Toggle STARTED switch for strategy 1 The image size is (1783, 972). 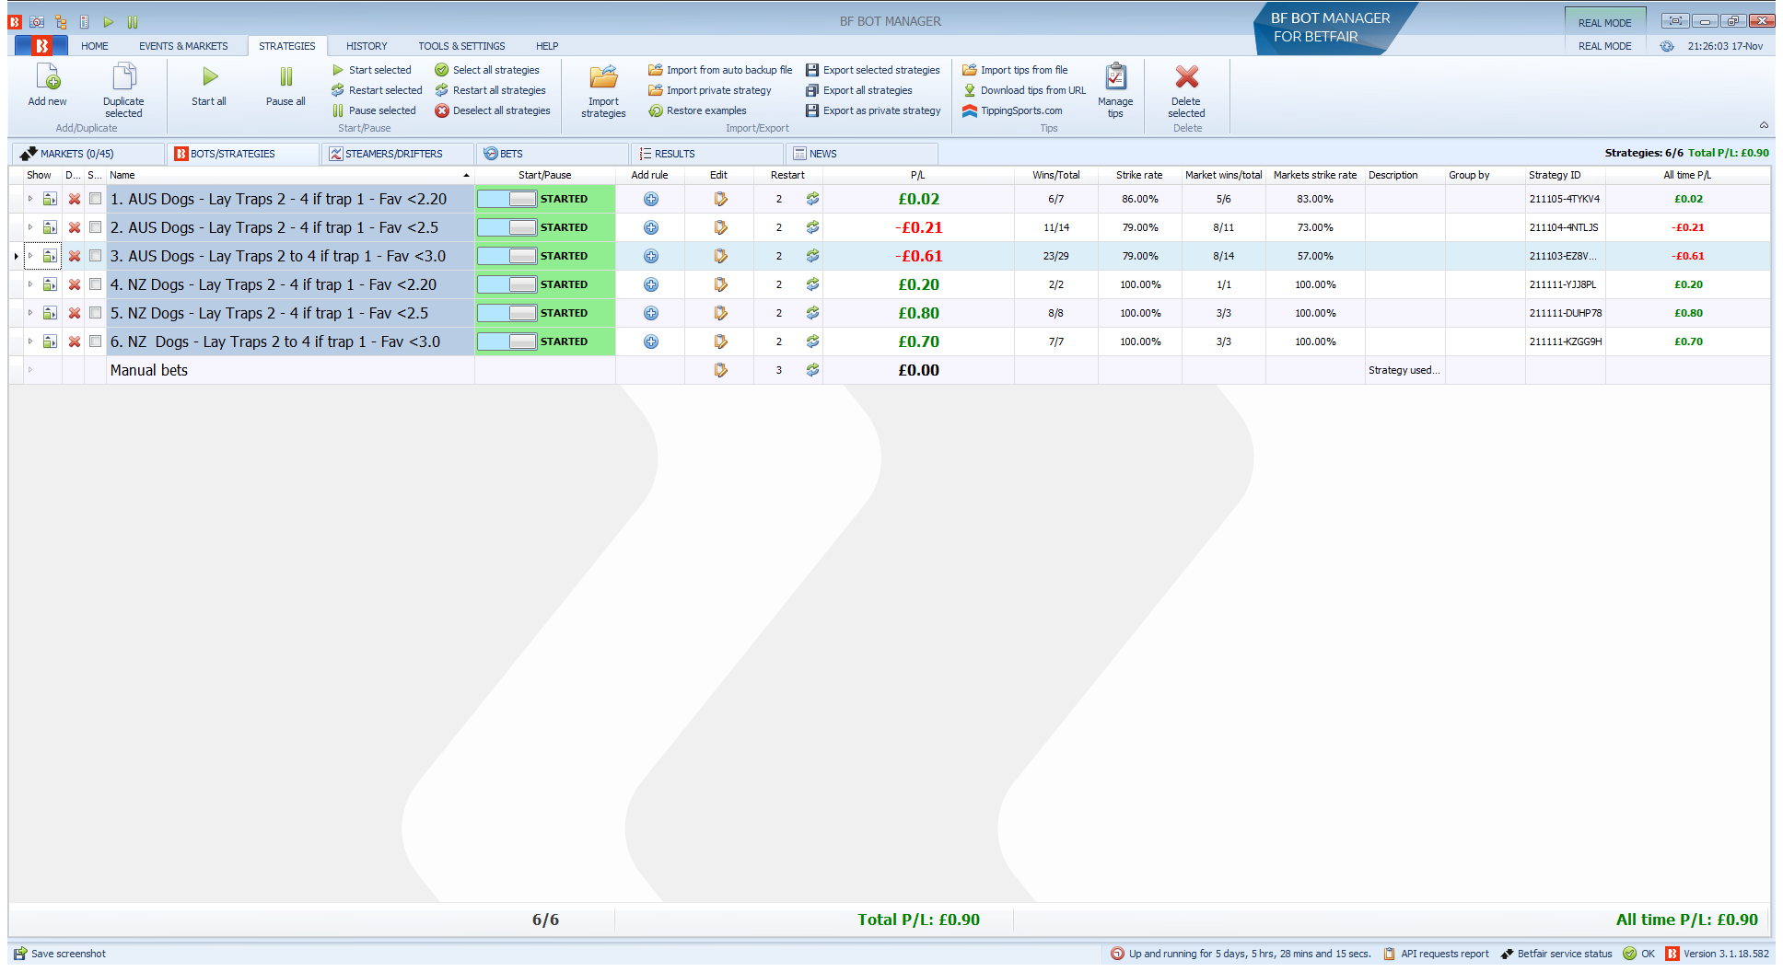(507, 199)
